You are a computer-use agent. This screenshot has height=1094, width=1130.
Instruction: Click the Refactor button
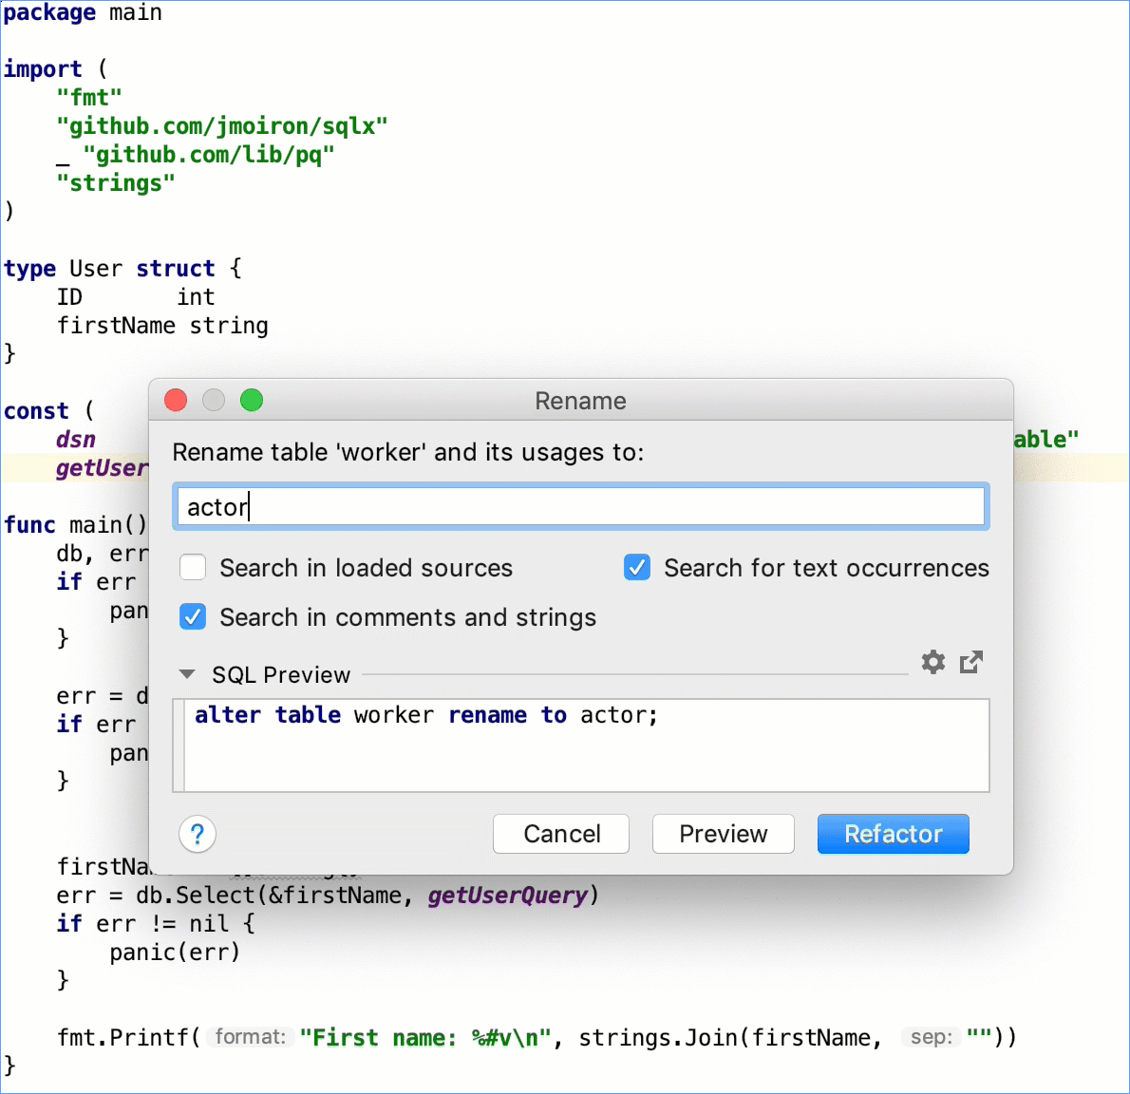pyautogui.click(x=893, y=834)
